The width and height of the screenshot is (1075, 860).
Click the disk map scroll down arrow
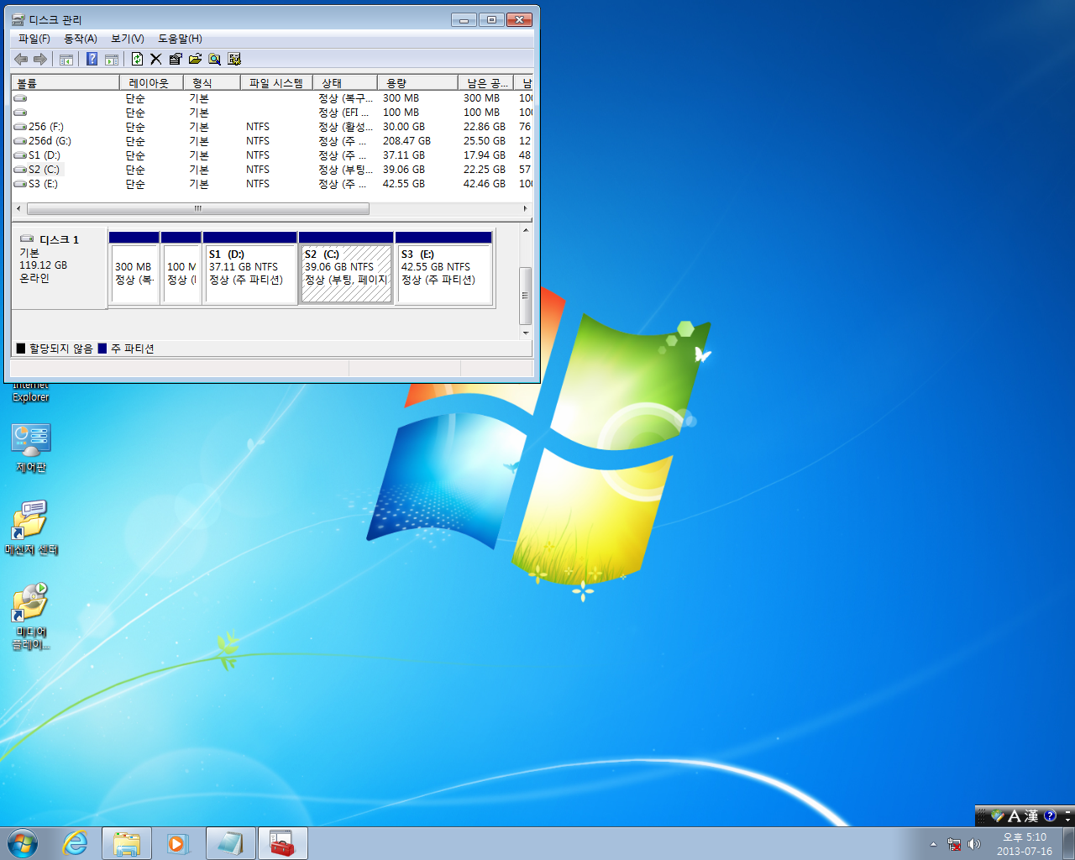point(526,333)
